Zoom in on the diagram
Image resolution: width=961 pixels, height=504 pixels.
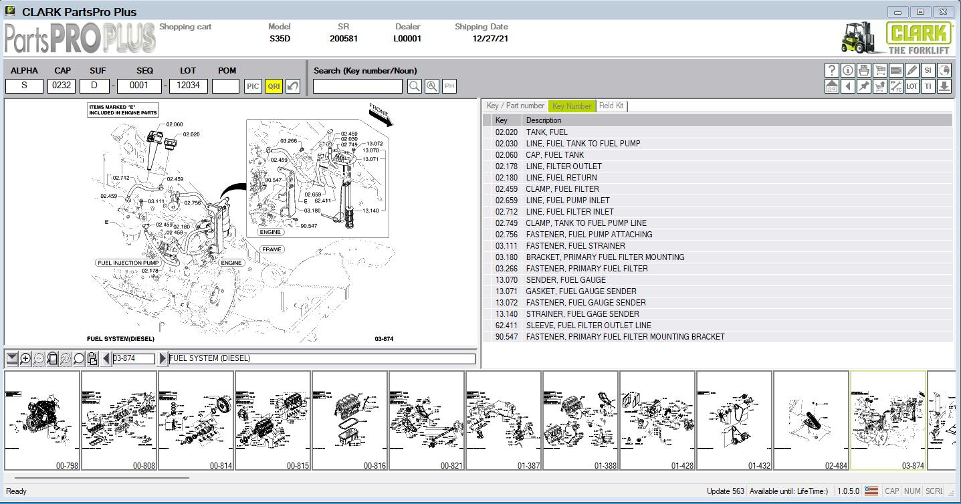pyautogui.click(x=25, y=359)
